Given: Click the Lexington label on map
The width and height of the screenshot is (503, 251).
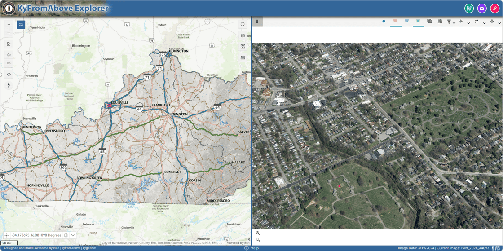Looking at the screenshot, I should coord(179,114).
